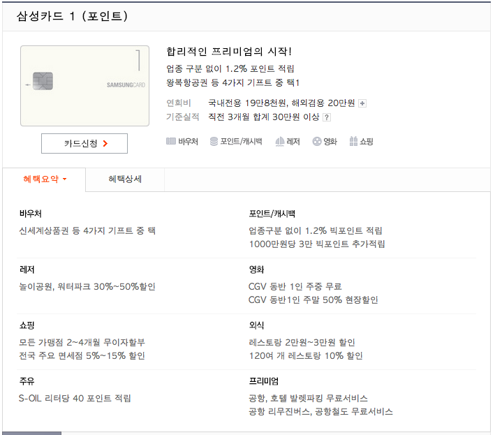
Task: Click the 연회비 label
Action: [179, 103]
